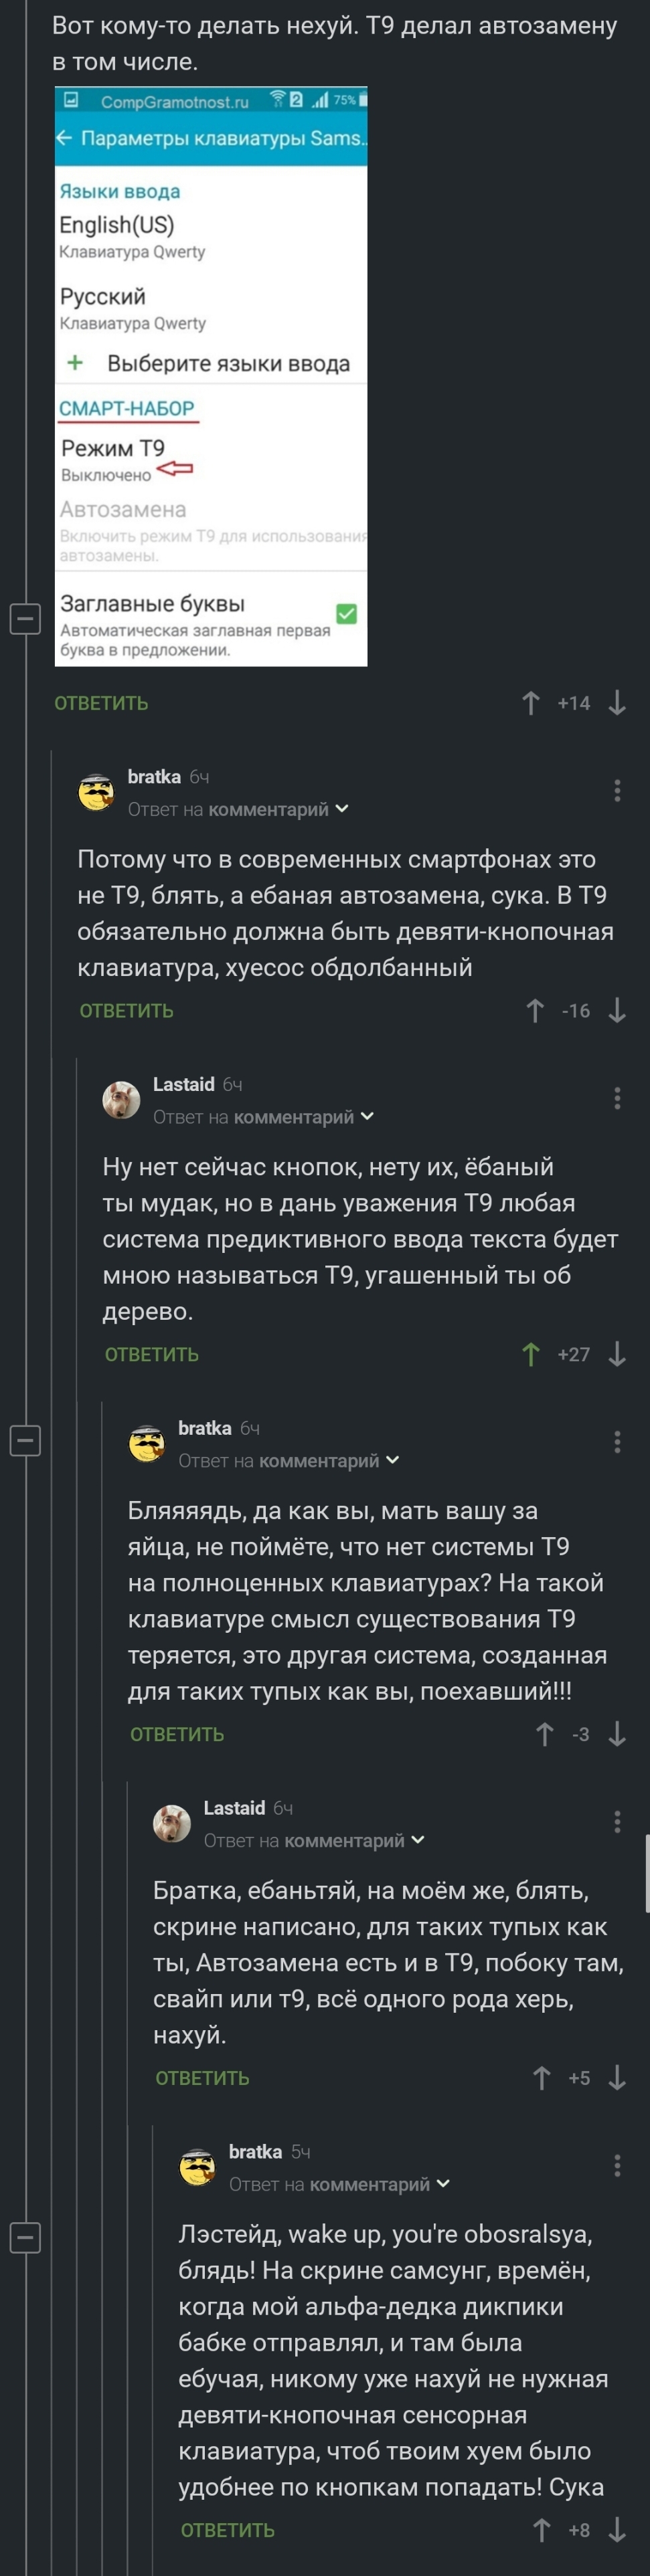Viewport: 650px width, 2576px height.
Task: Upvote bratka's comment rated -16
Action: pos(535,1011)
